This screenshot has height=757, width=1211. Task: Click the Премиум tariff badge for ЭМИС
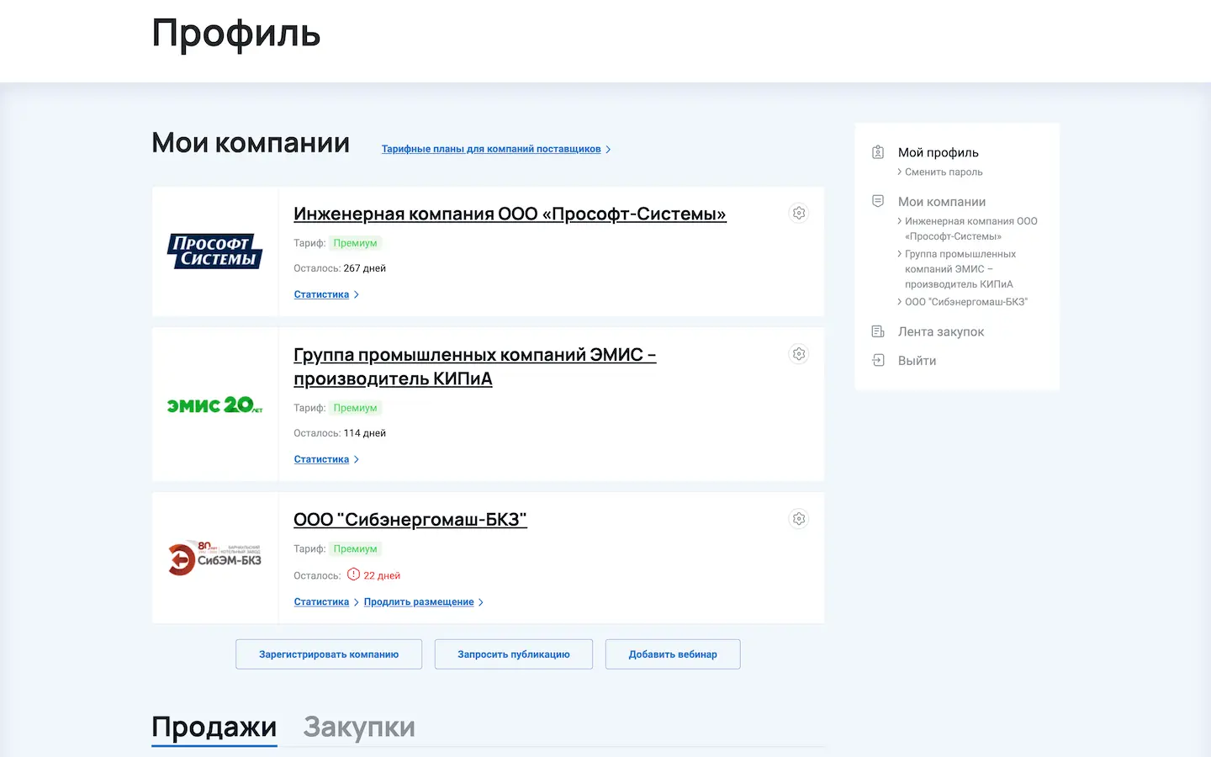355,408
